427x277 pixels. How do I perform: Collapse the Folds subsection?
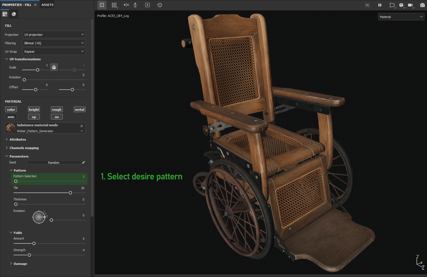[11, 233]
